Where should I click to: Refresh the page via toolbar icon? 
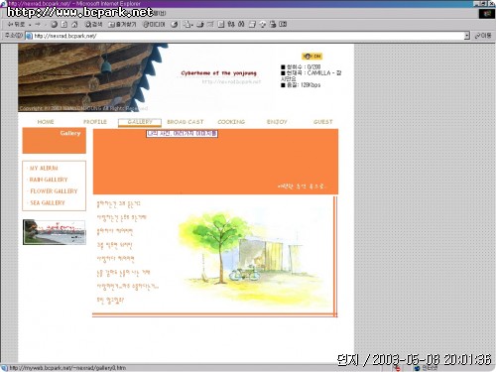pyautogui.click(x=64, y=24)
